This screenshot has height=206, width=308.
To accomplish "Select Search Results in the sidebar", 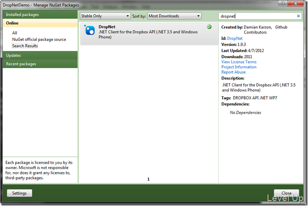I will click(x=25, y=46).
